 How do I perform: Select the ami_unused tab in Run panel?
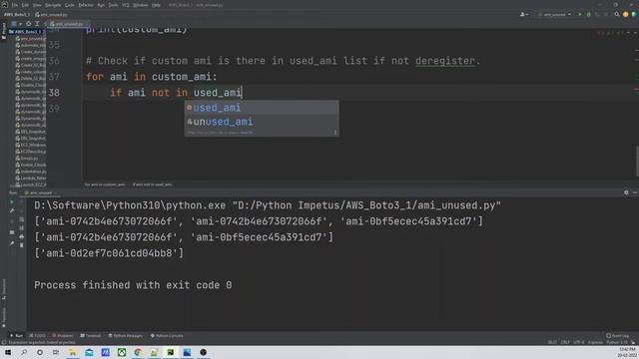(x=39, y=192)
